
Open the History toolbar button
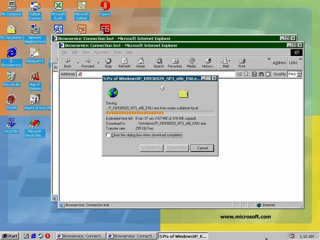(x=207, y=63)
